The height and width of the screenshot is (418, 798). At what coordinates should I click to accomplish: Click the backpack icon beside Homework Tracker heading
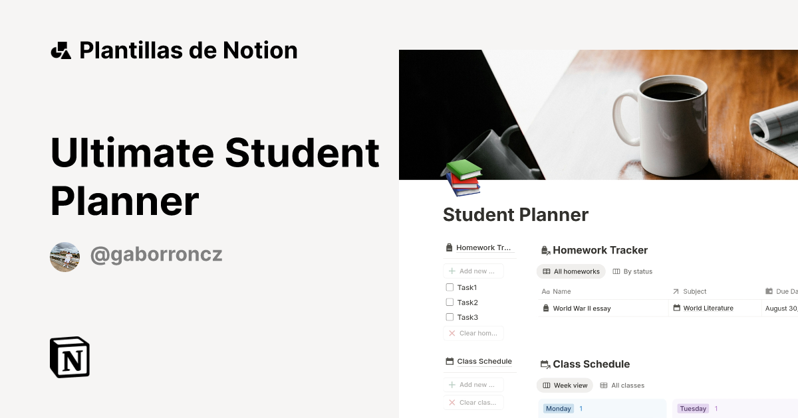545,250
